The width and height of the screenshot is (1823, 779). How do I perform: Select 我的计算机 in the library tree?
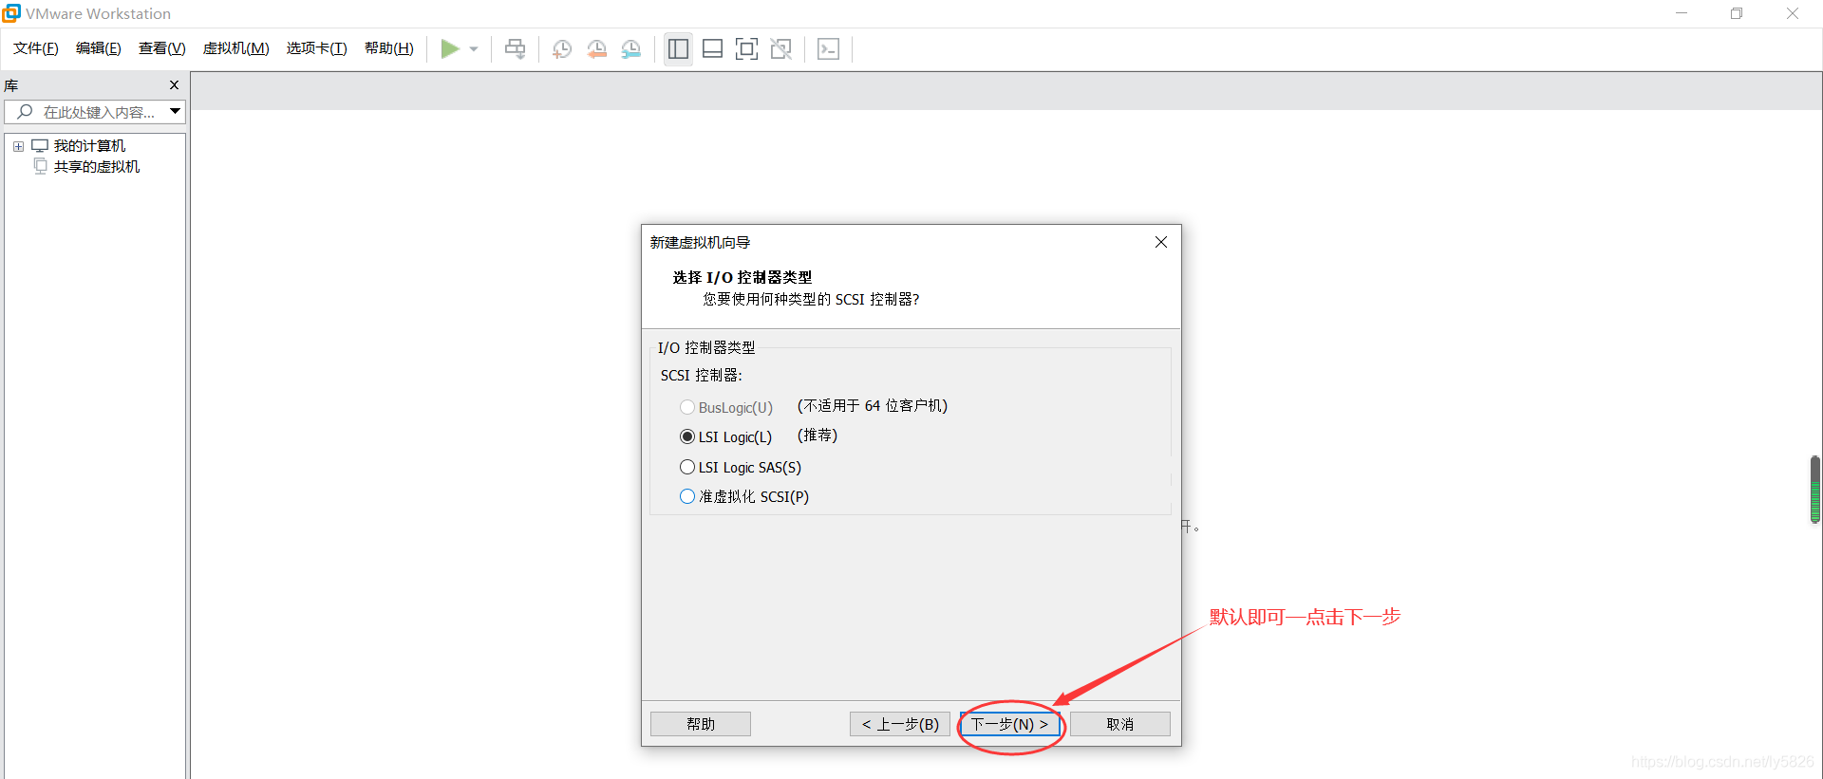pos(89,146)
